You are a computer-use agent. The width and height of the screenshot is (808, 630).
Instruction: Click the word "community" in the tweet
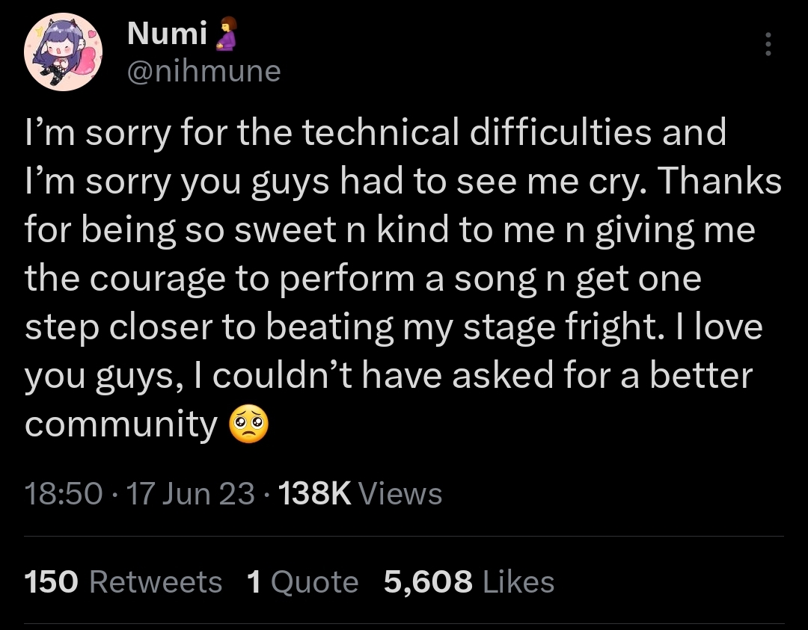120,425
